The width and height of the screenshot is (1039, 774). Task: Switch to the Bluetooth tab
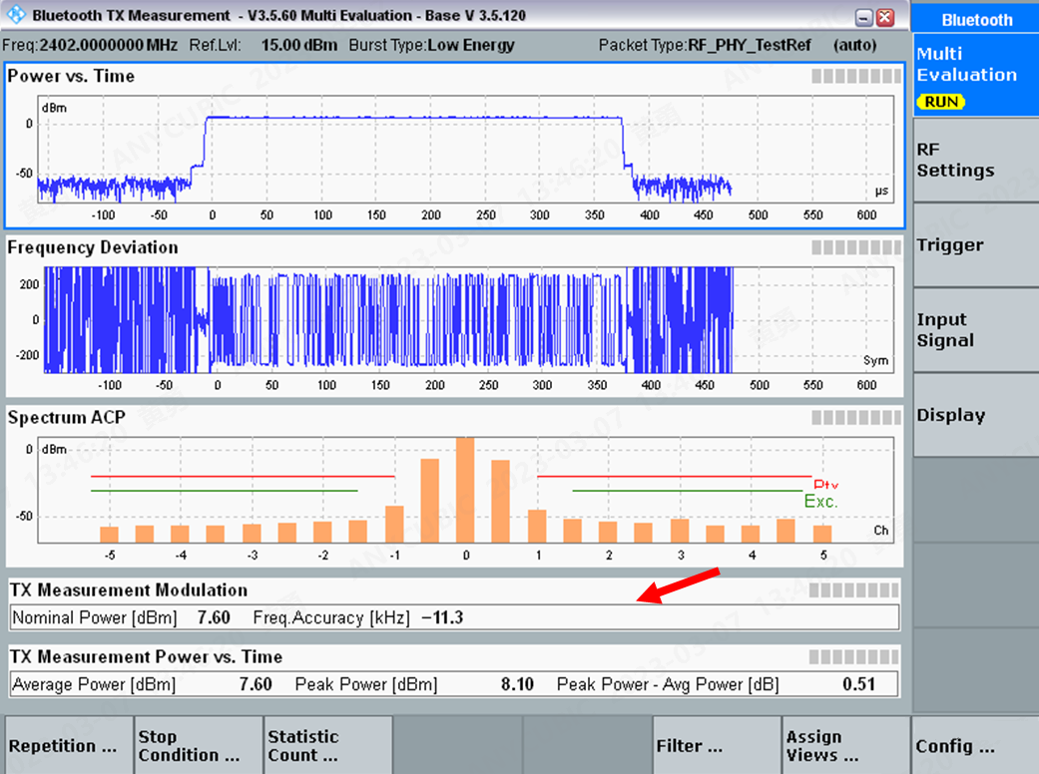pos(975,19)
